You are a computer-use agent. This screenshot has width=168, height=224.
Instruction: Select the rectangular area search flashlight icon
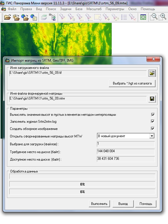coord(98,17)
